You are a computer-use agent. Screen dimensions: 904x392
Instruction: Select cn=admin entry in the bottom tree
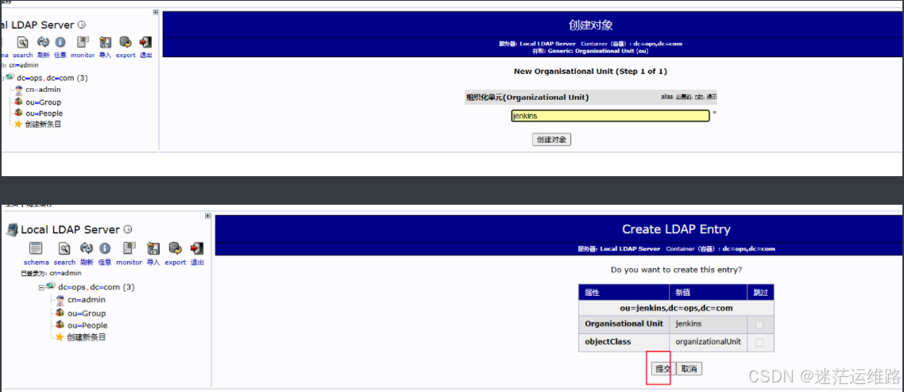click(x=87, y=300)
